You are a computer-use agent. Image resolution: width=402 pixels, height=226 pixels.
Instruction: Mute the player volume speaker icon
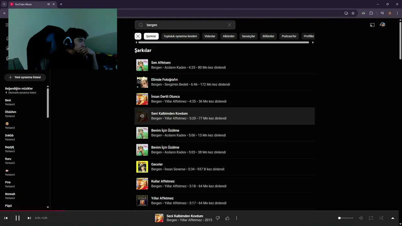pyautogui.click(x=361, y=218)
